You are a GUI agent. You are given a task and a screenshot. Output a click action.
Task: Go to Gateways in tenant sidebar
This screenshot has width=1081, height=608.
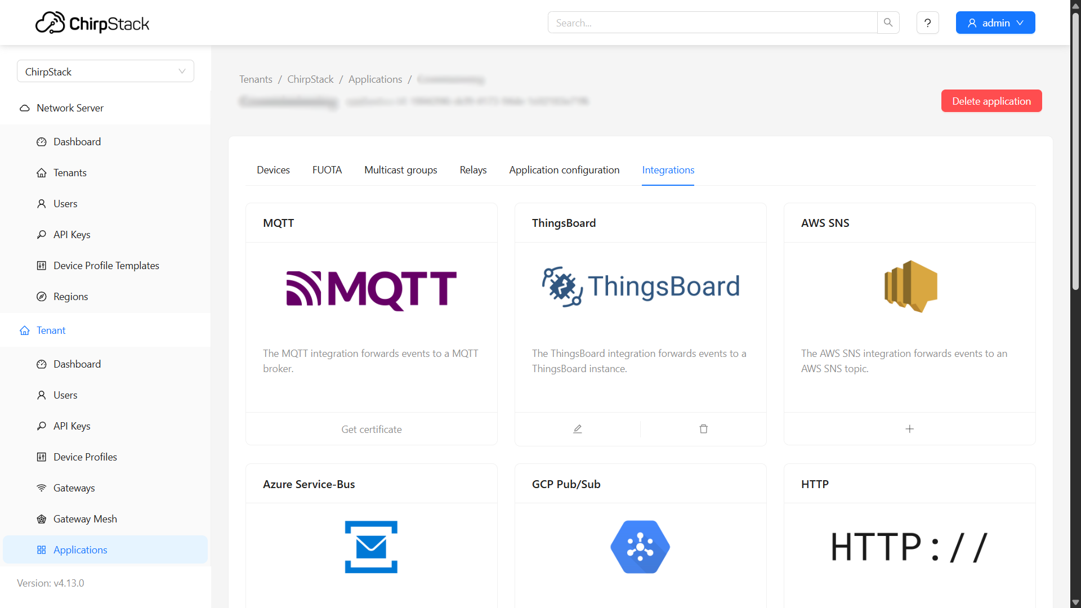pos(74,488)
